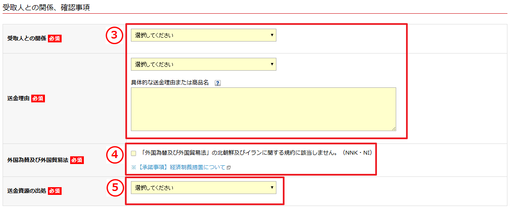Screen dimensions: 510x209
Task: Click the textarea resize grip corner
Action: coord(394,129)
